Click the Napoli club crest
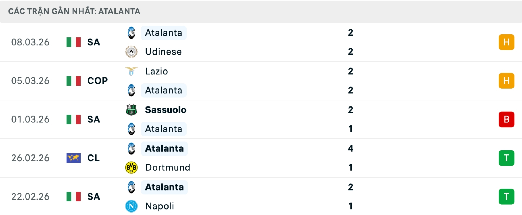This screenshot has height=215, width=522. coord(131,206)
